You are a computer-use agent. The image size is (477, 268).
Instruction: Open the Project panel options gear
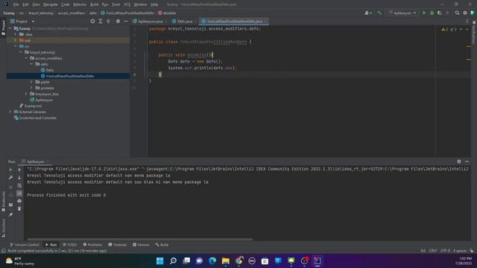[118, 22]
